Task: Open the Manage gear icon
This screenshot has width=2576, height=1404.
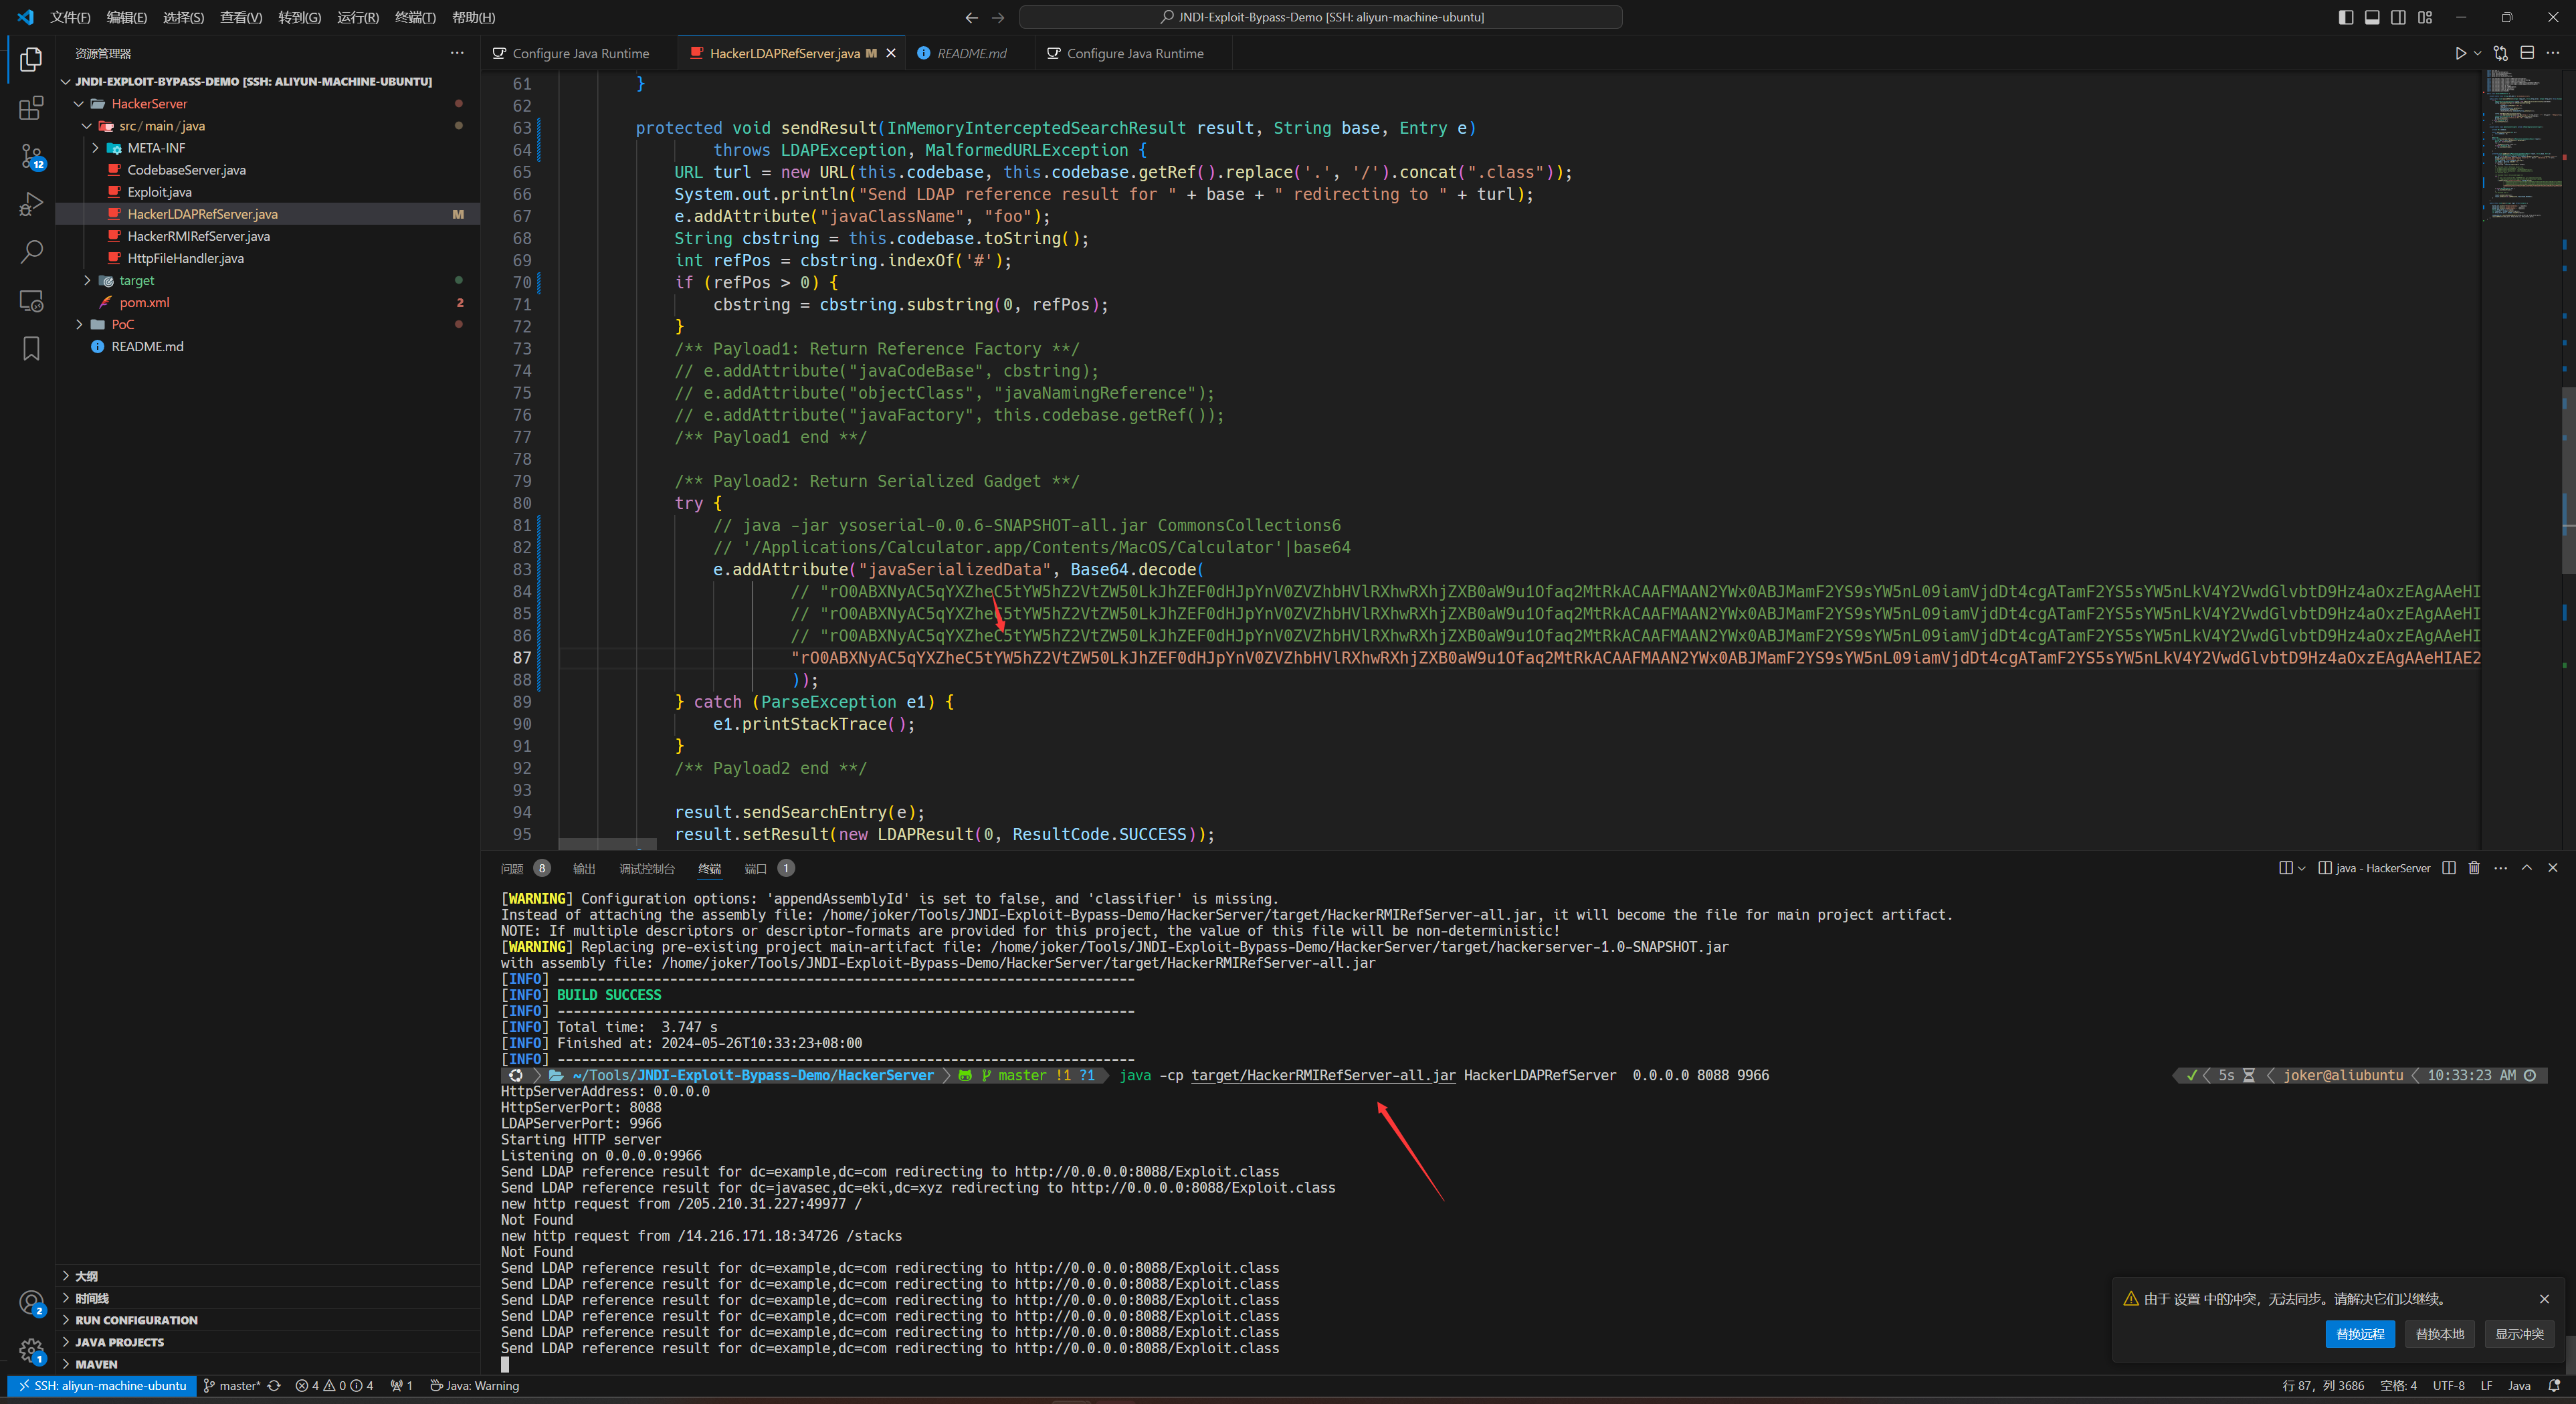Action: [x=31, y=1350]
